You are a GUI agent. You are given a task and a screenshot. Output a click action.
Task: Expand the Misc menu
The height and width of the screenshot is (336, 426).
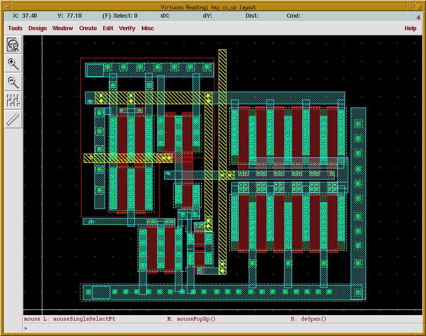click(x=148, y=28)
